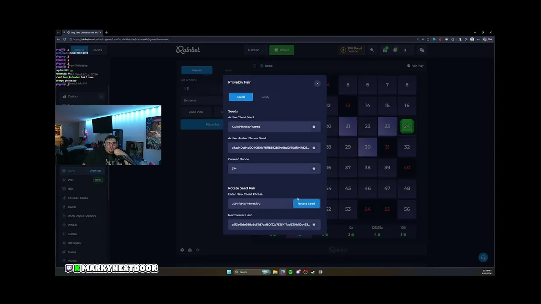The height and width of the screenshot is (304, 541).
Task: Open the Verify tab
Action: (265, 97)
